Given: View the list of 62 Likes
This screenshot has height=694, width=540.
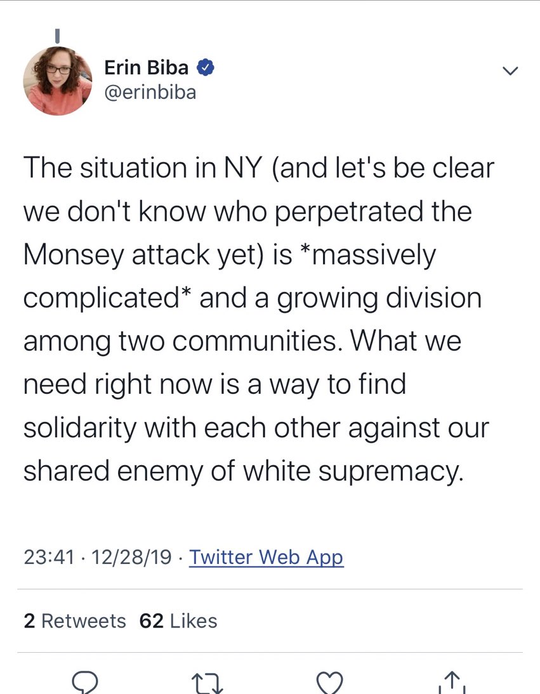Looking at the screenshot, I should [x=178, y=620].
